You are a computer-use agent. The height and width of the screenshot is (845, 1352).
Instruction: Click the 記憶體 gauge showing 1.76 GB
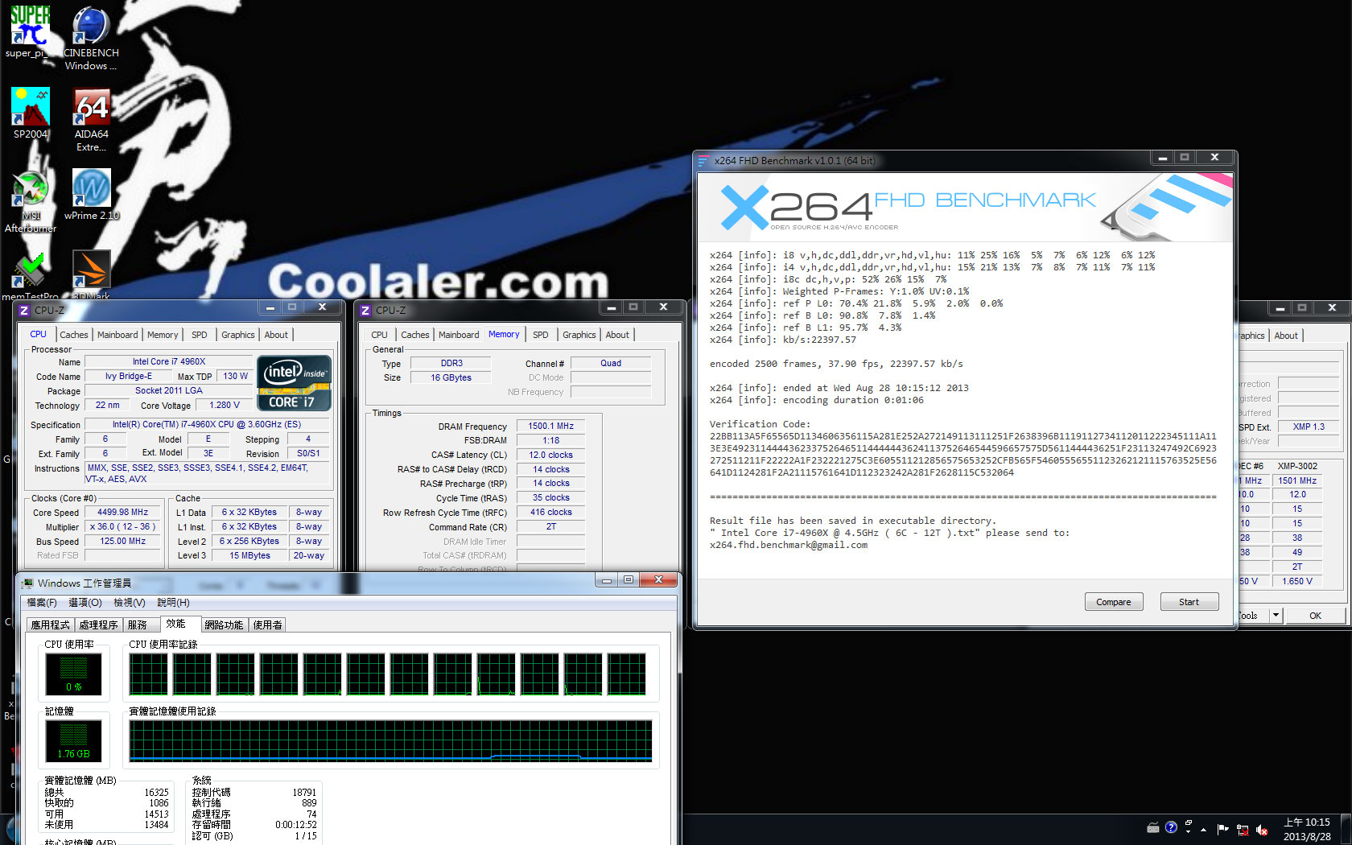pyautogui.click(x=73, y=741)
